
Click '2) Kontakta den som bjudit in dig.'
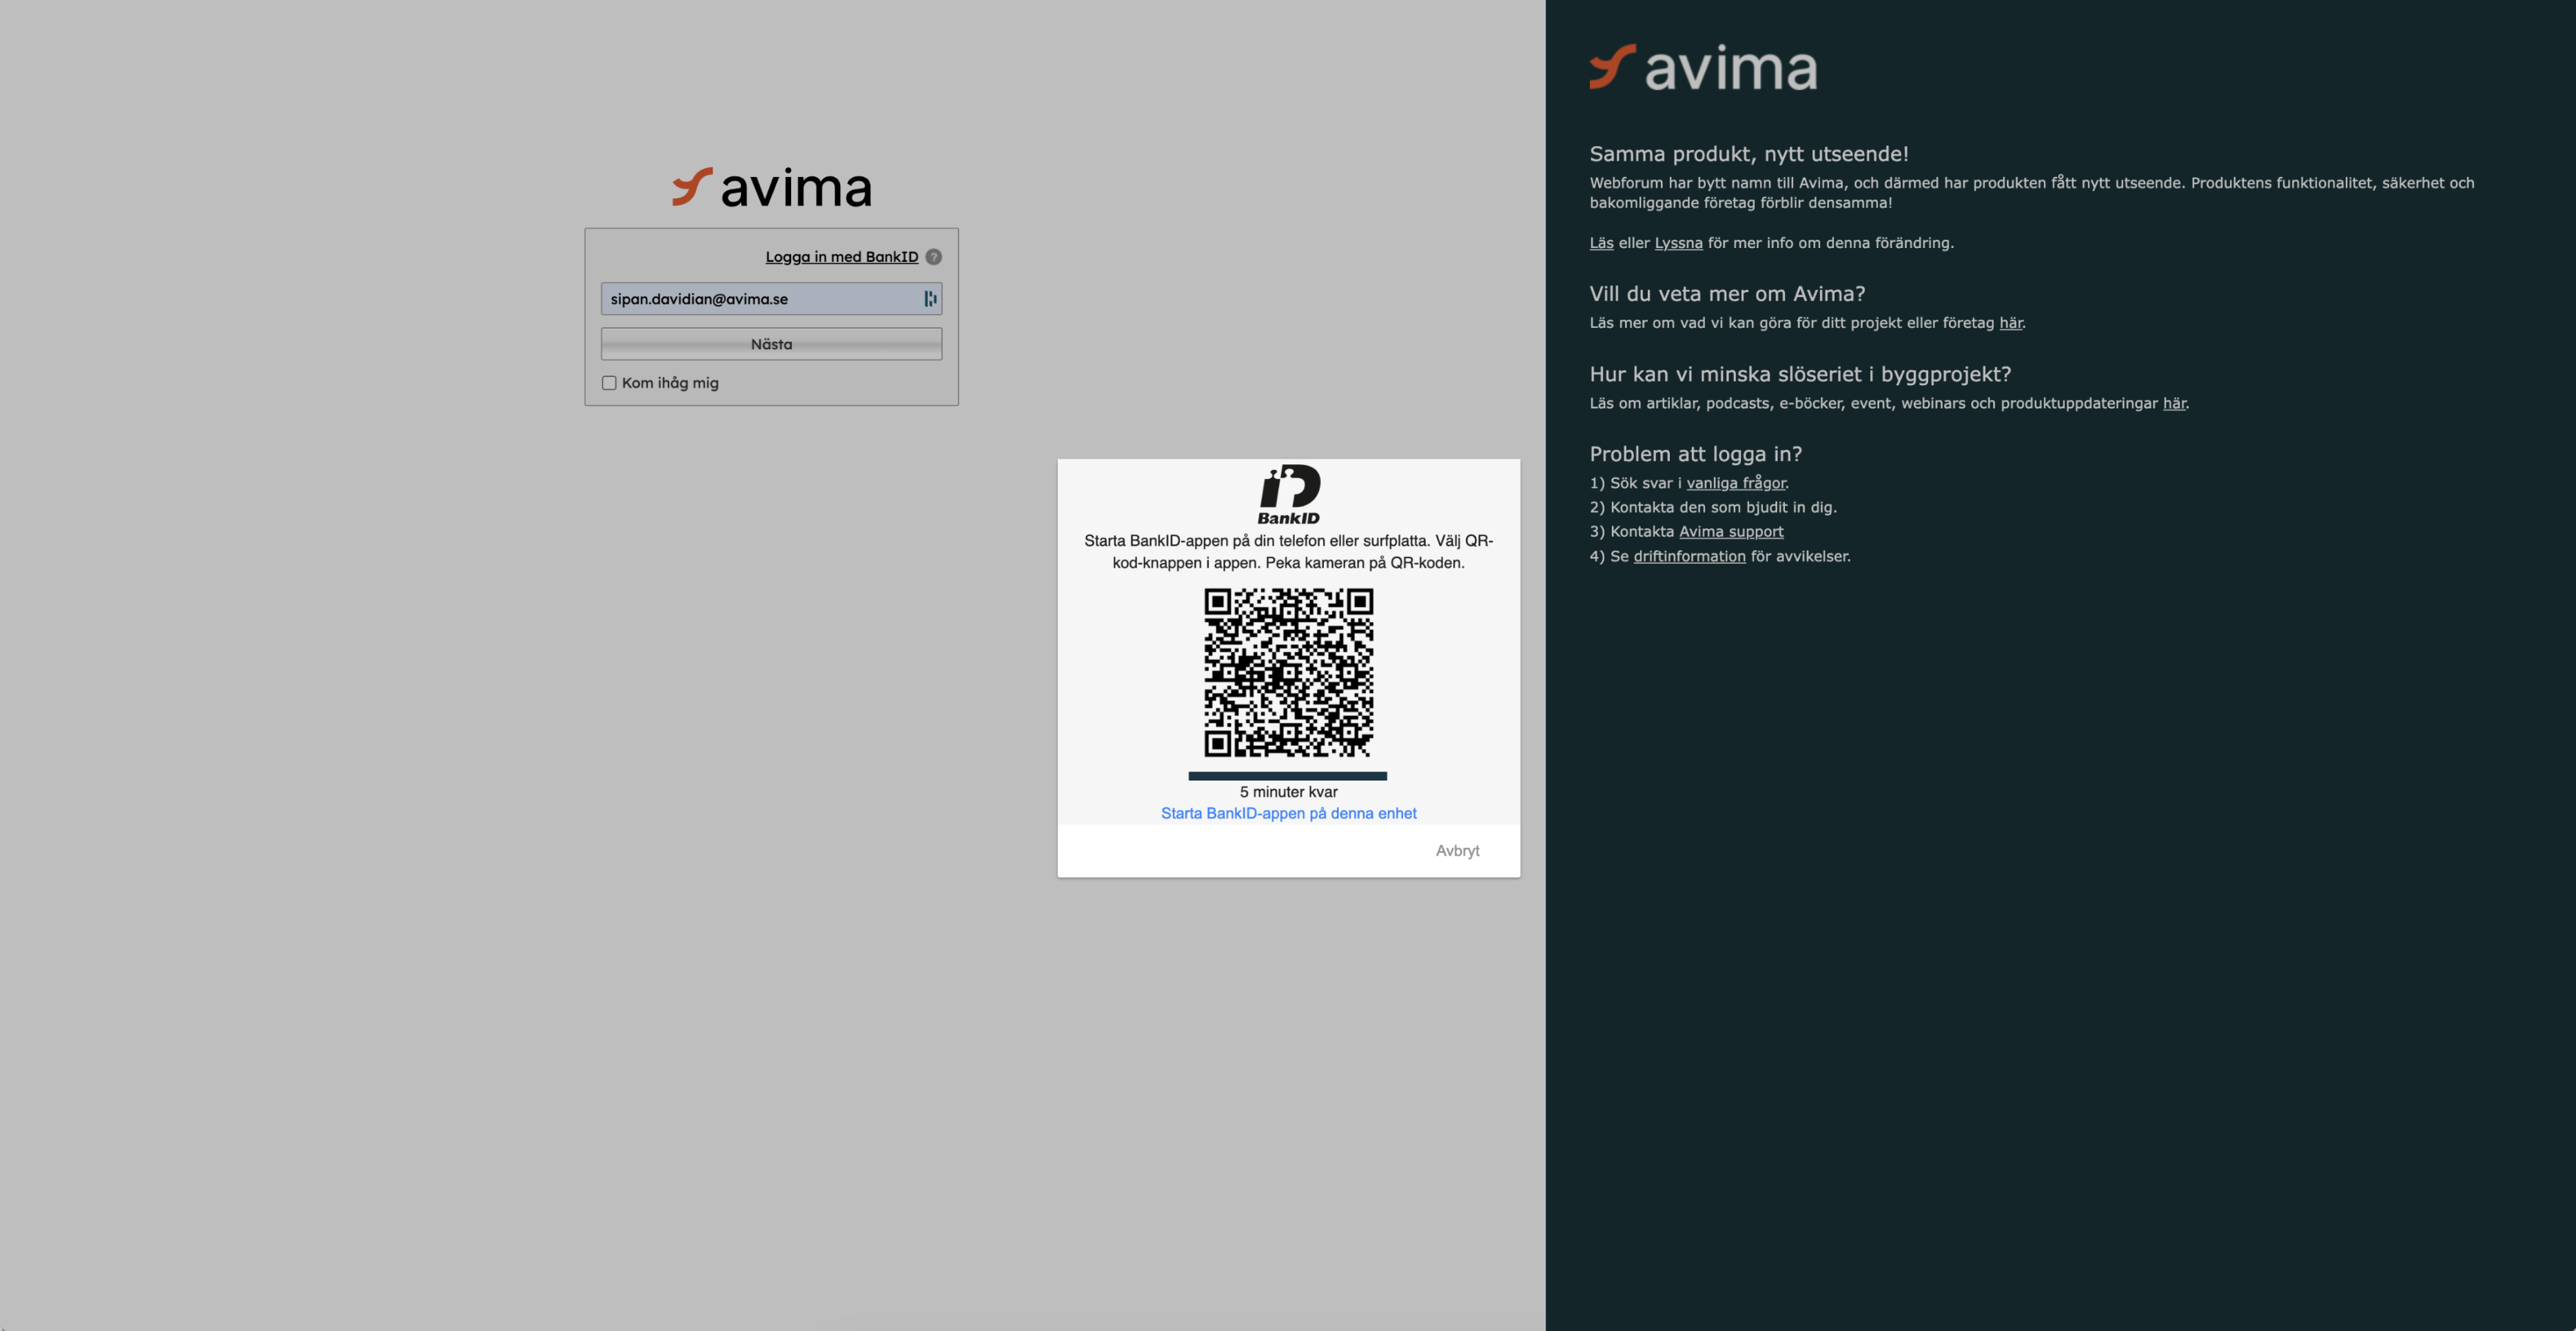tap(1713, 507)
